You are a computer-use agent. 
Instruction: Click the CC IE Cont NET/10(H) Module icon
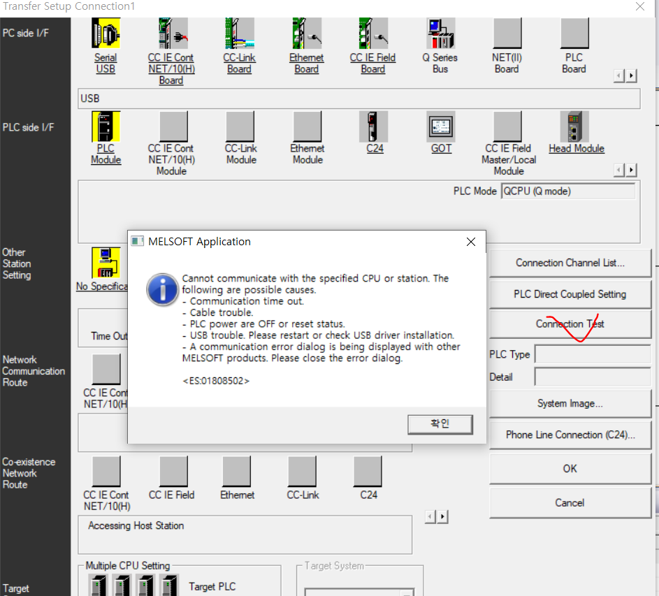(173, 126)
